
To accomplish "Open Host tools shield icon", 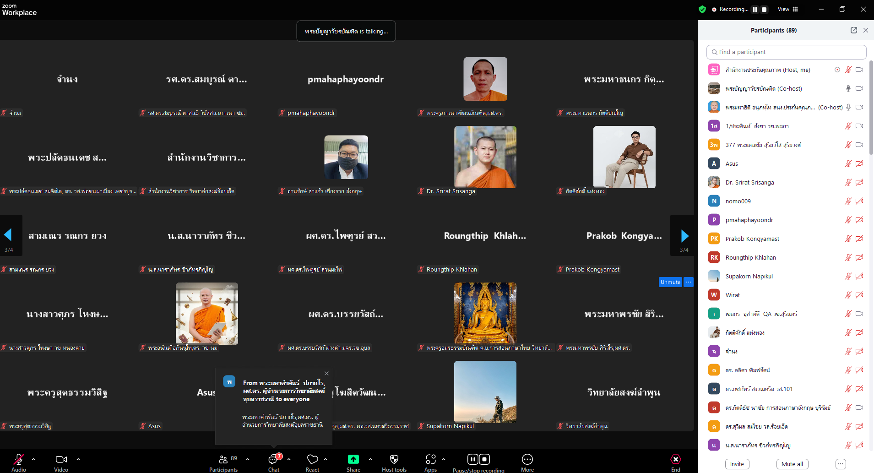I will tap(394, 459).
